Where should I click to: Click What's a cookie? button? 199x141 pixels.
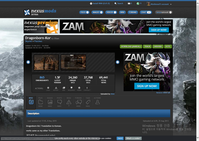[133, 138]
